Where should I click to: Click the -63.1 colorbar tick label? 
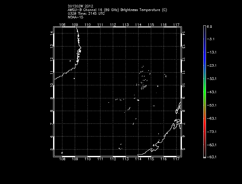pyautogui.click(x=212, y=118)
